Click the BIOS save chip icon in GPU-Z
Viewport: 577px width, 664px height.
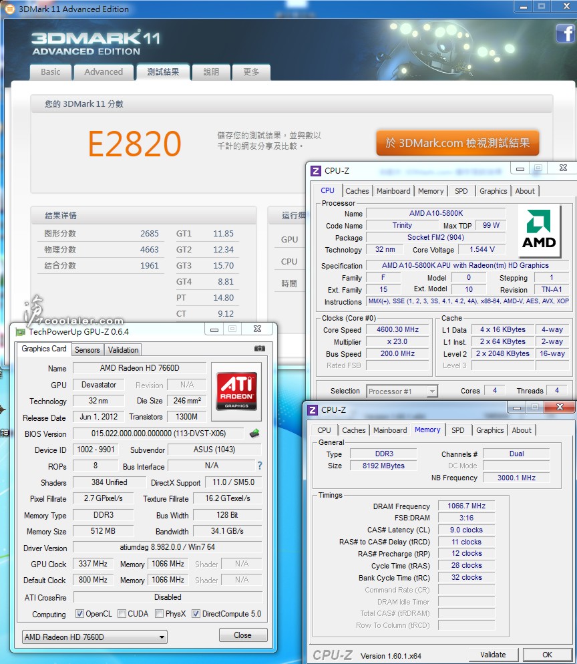click(254, 434)
